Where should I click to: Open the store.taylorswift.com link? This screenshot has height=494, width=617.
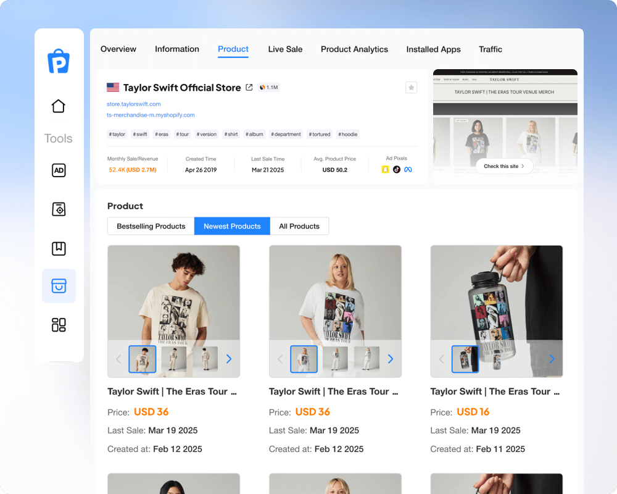tap(134, 104)
